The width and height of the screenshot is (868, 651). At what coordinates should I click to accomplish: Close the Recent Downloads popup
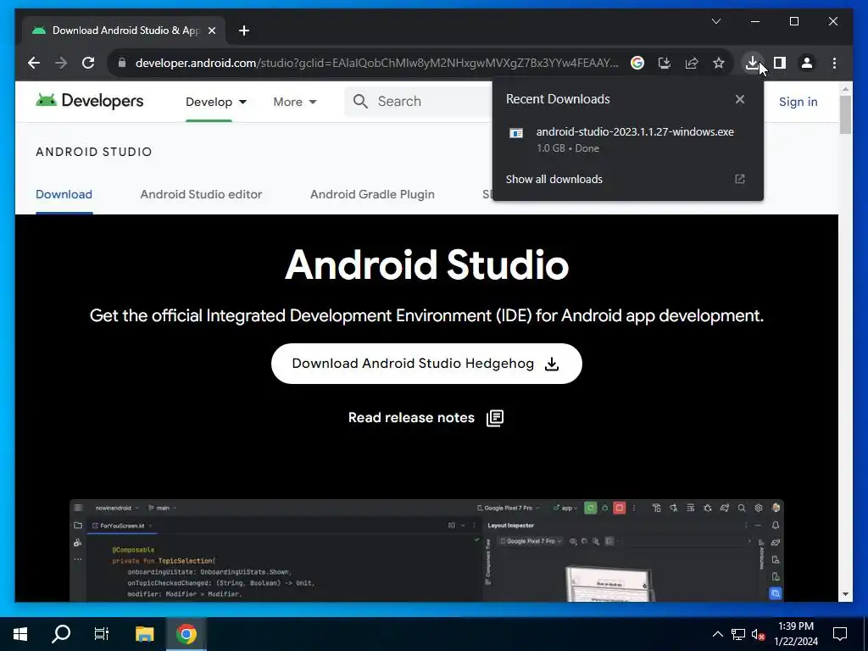point(740,99)
